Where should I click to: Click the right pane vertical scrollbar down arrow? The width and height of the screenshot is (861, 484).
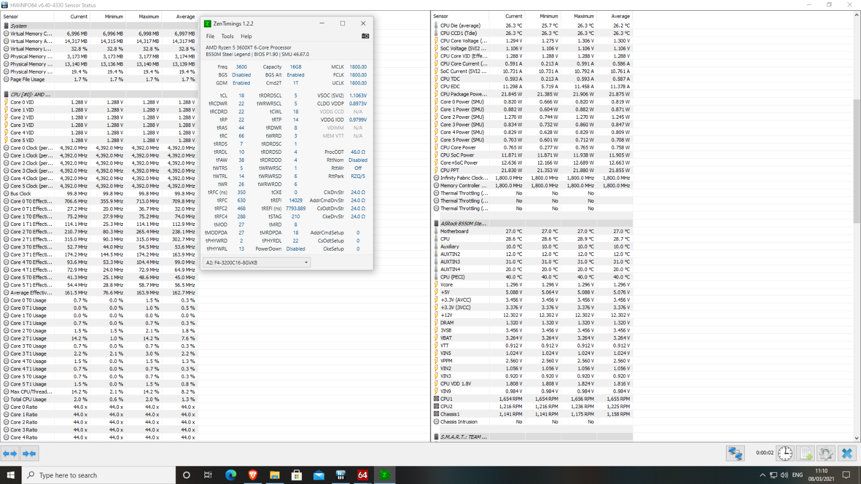pos(857,438)
